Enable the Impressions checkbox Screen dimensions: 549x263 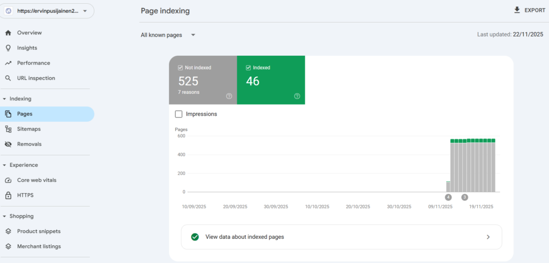click(179, 114)
